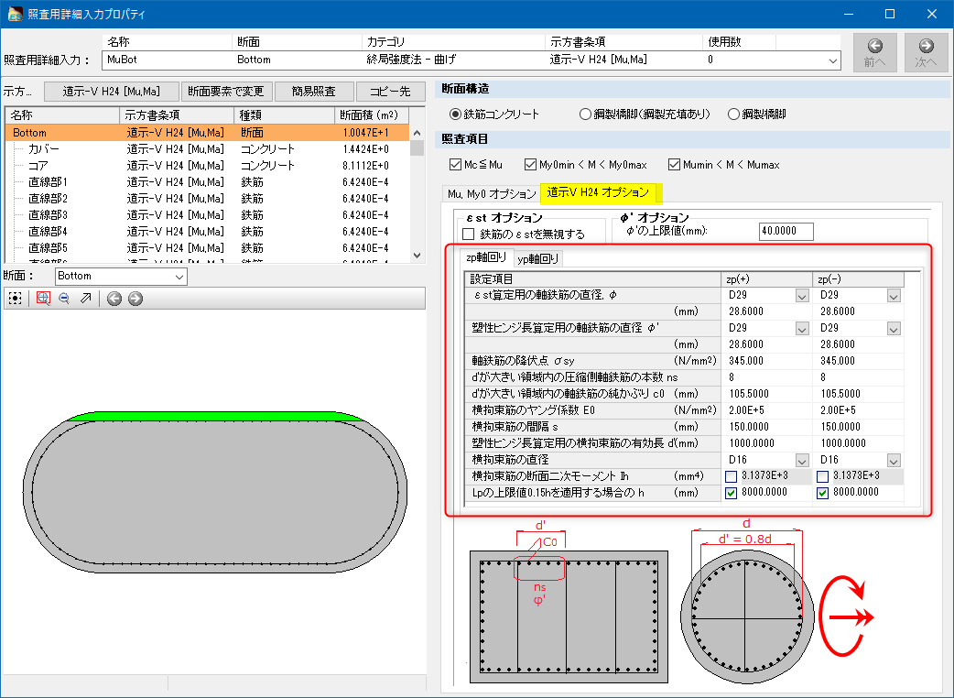Click zp(+) 純かぶり c0 value 105.5000
954x698 pixels.
coord(766,394)
